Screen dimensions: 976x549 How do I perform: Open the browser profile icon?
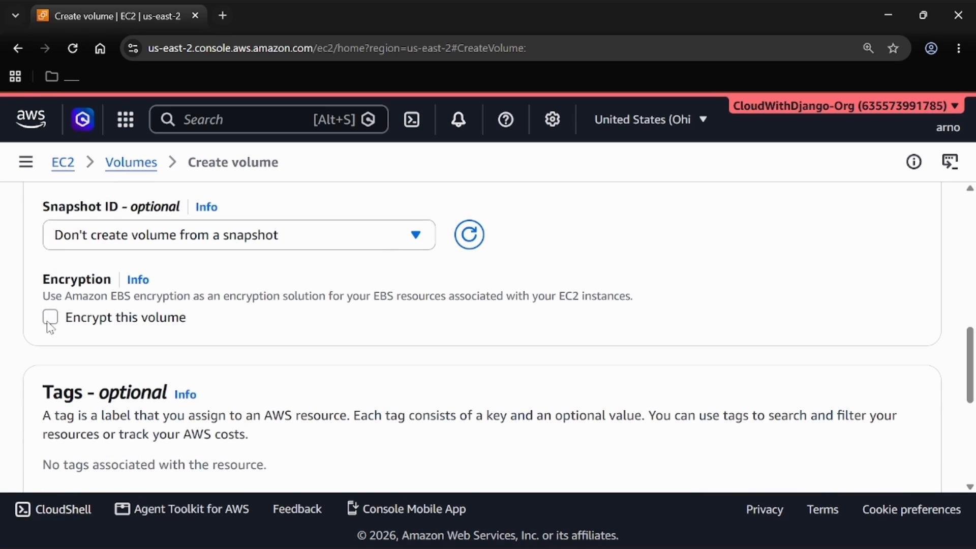point(931,48)
